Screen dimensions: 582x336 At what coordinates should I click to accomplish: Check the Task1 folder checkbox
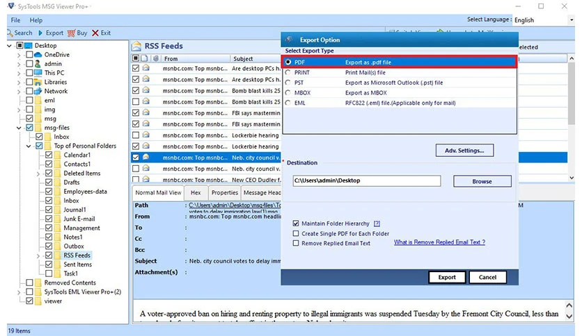click(x=49, y=274)
